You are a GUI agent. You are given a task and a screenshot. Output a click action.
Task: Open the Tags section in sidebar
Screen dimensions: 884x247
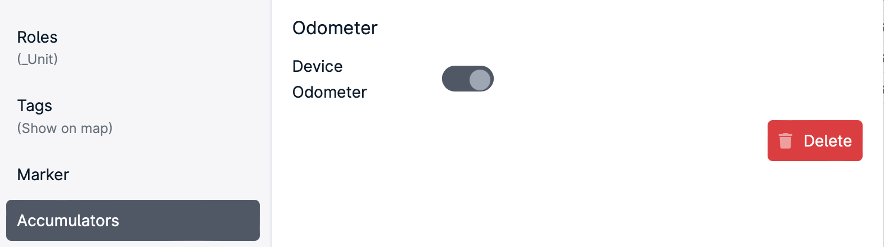133,116
